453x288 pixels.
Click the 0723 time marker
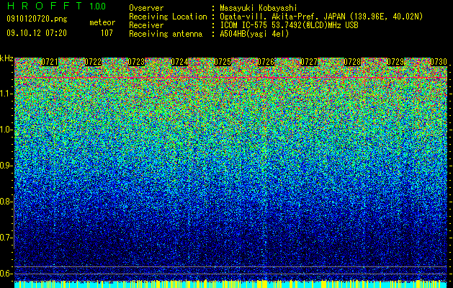[x=136, y=62]
